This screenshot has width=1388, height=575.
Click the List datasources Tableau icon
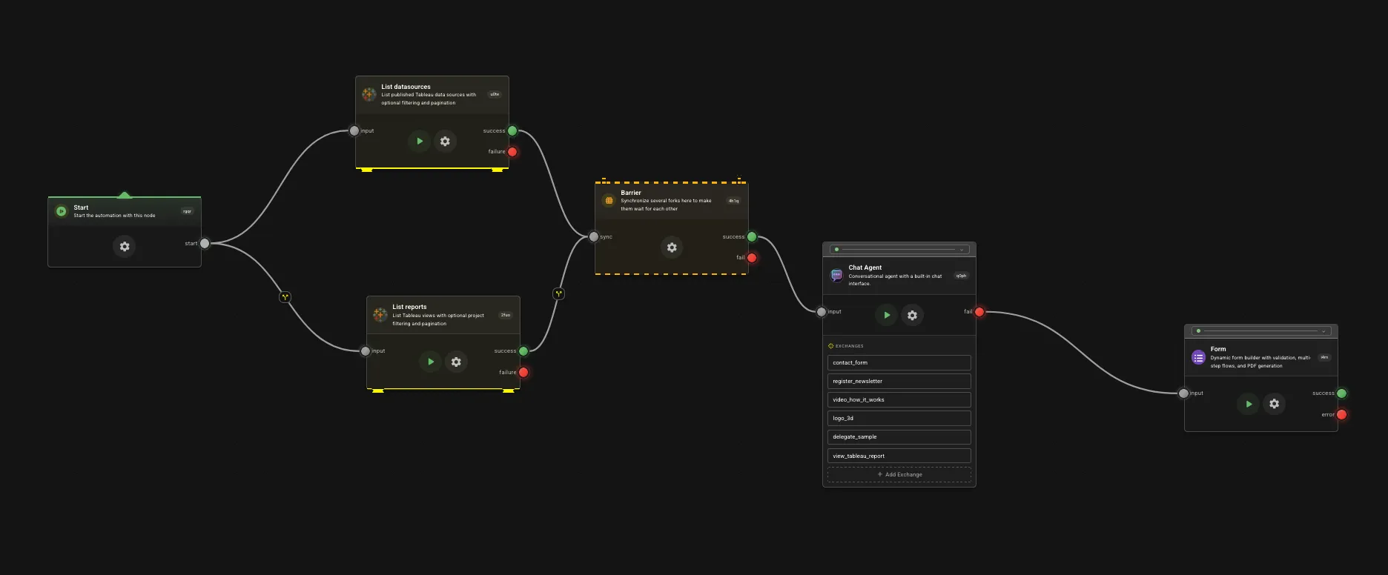[369, 94]
